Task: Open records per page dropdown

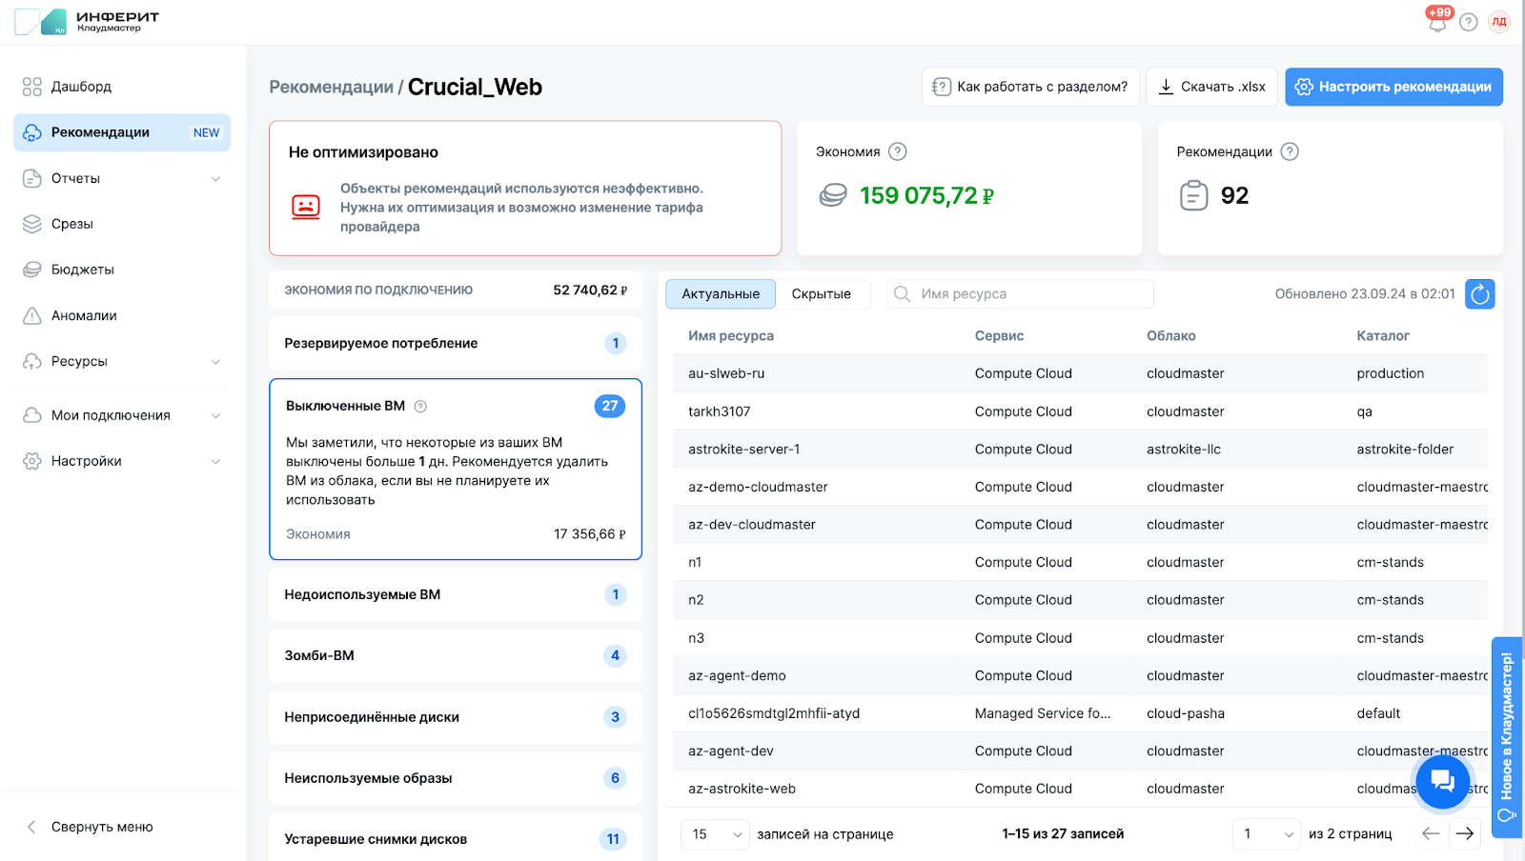Action: [x=716, y=834]
